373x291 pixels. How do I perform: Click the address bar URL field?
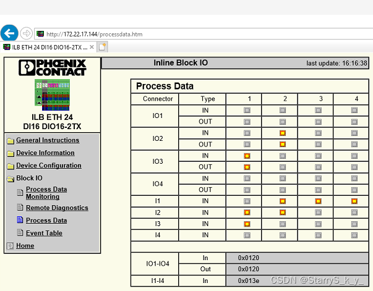coord(205,34)
